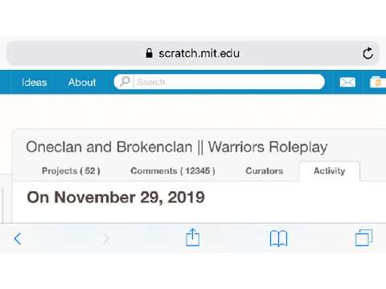Open the About navigation link
This screenshot has height=289, width=386.
(x=82, y=83)
